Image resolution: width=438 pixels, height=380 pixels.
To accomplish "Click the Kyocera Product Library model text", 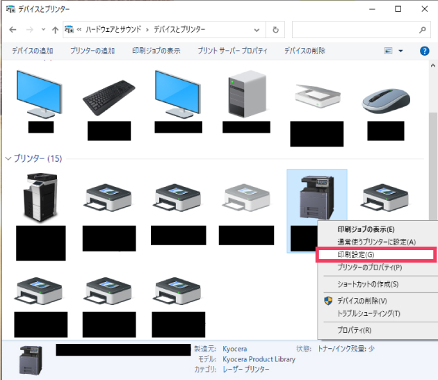I will coord(259,359).
